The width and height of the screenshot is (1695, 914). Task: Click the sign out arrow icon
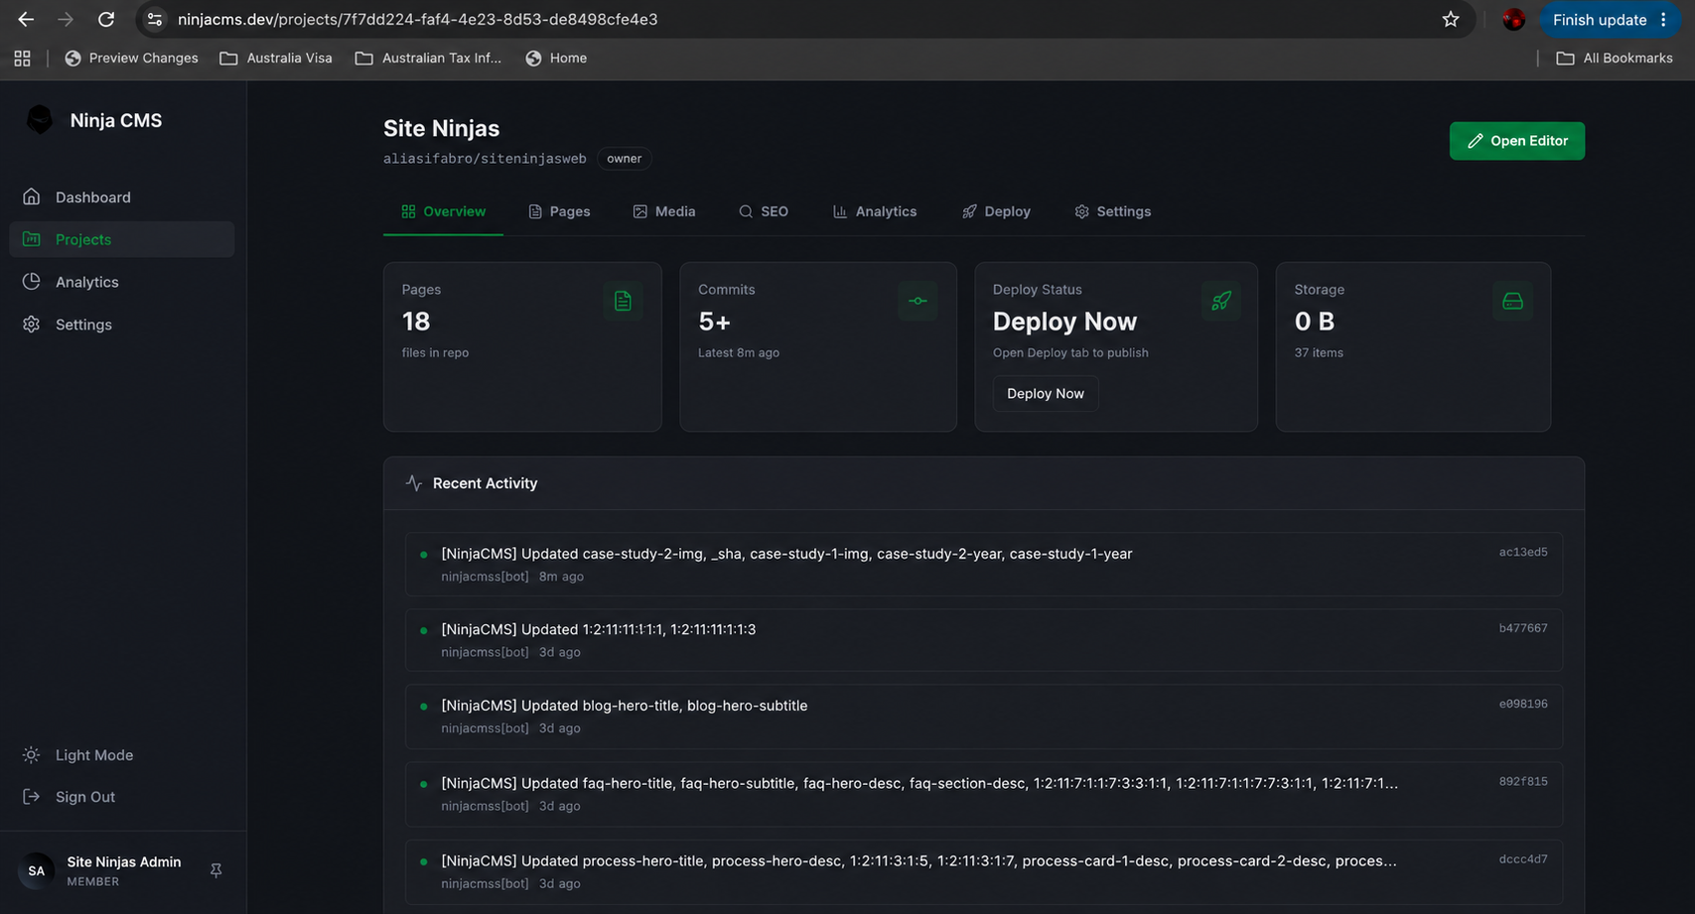32,797
